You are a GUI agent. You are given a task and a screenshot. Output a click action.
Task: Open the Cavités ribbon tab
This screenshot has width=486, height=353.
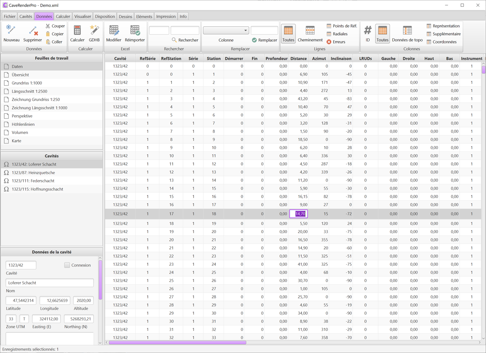pyautogui.click(x=26, y=16)
